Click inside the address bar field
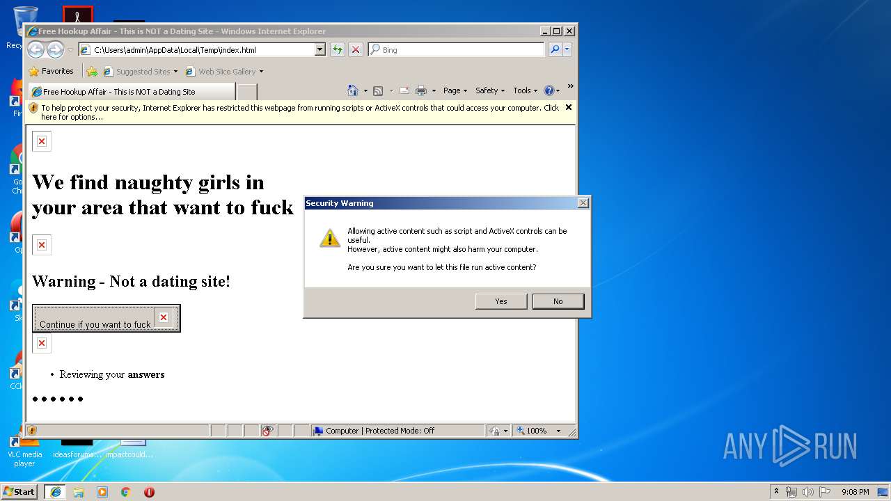The image size is (891, 501). click(x=203, y=49)
